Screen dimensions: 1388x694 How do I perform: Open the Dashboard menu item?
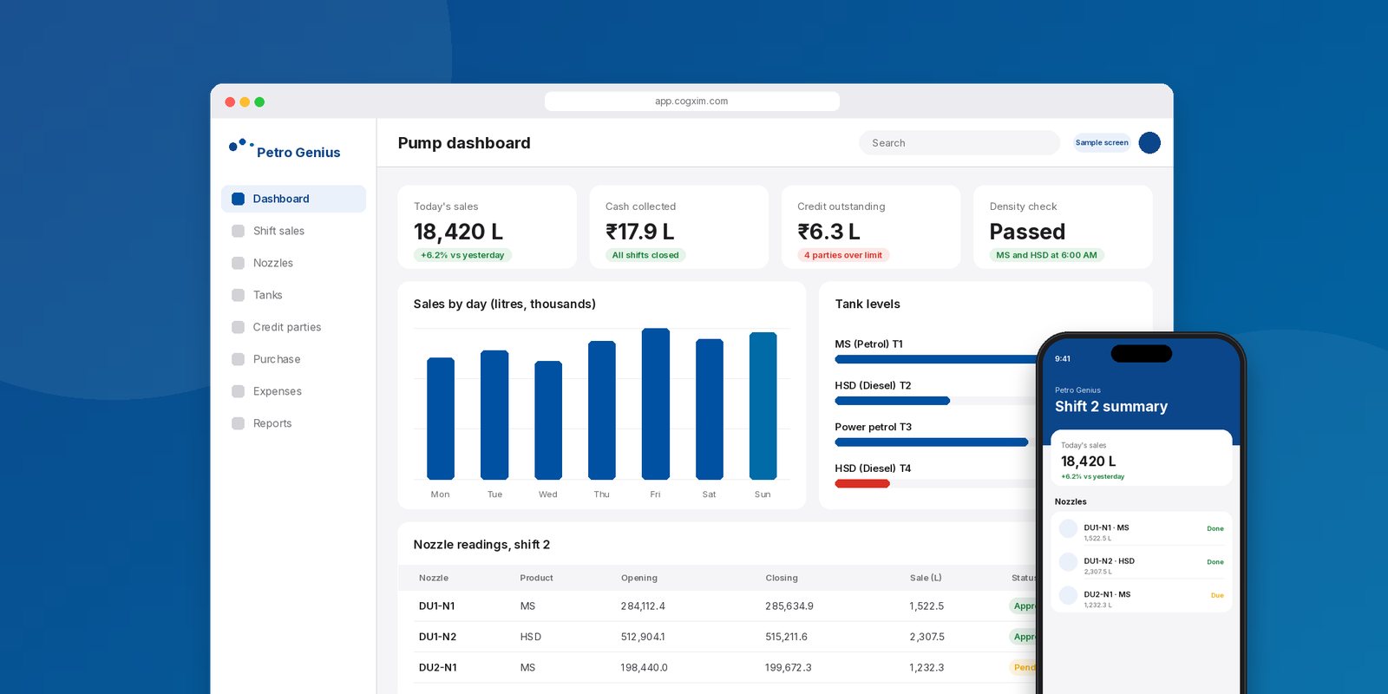[293, 199]
